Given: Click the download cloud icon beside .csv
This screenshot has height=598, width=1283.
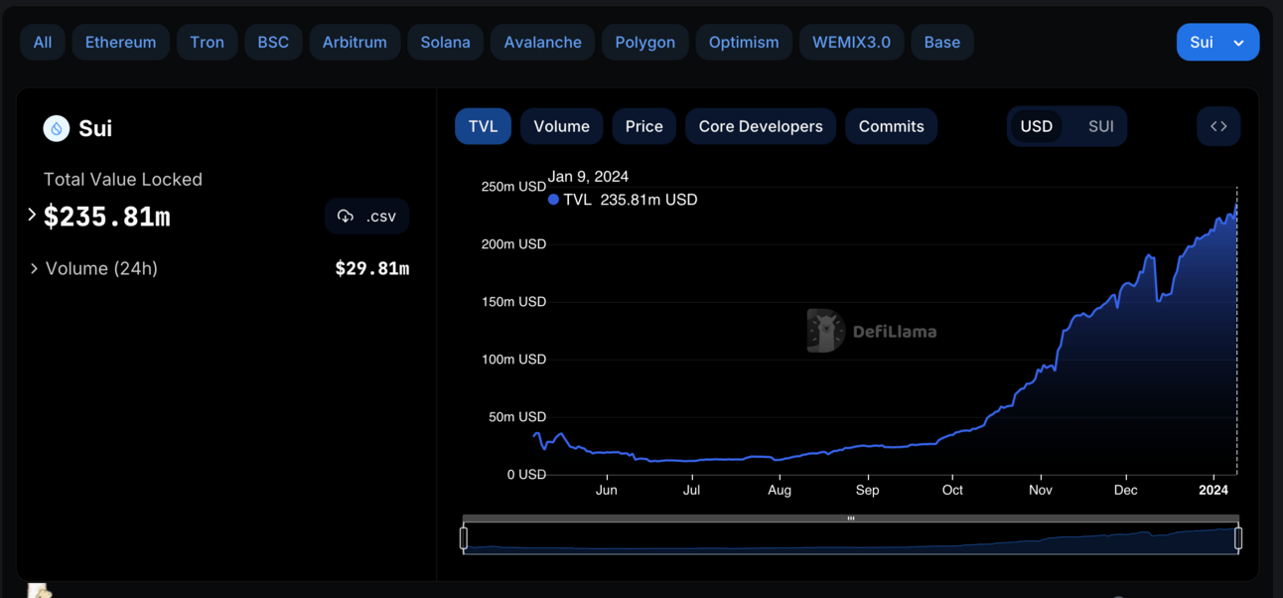Looking at the screenshot, I should tap(346, 216).
